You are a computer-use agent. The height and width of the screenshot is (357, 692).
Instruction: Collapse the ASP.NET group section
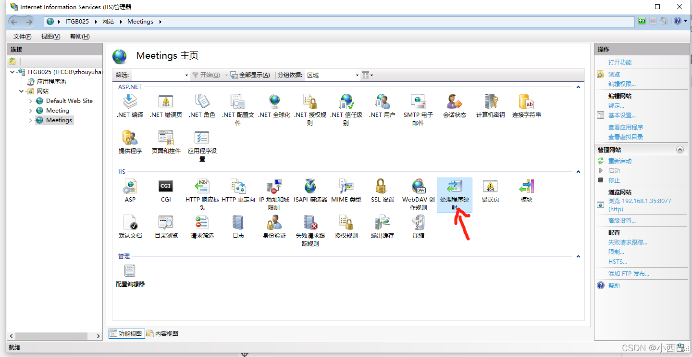pos(578,87)
